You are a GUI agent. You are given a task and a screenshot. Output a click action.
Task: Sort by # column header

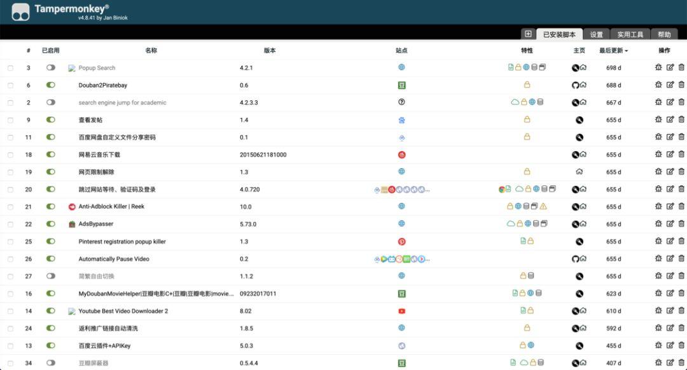[29, 51]
